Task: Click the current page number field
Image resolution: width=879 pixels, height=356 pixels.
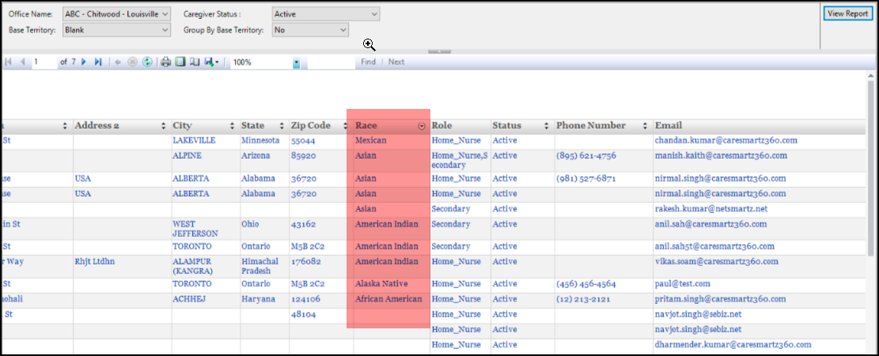Action: [x=44, y=62]
